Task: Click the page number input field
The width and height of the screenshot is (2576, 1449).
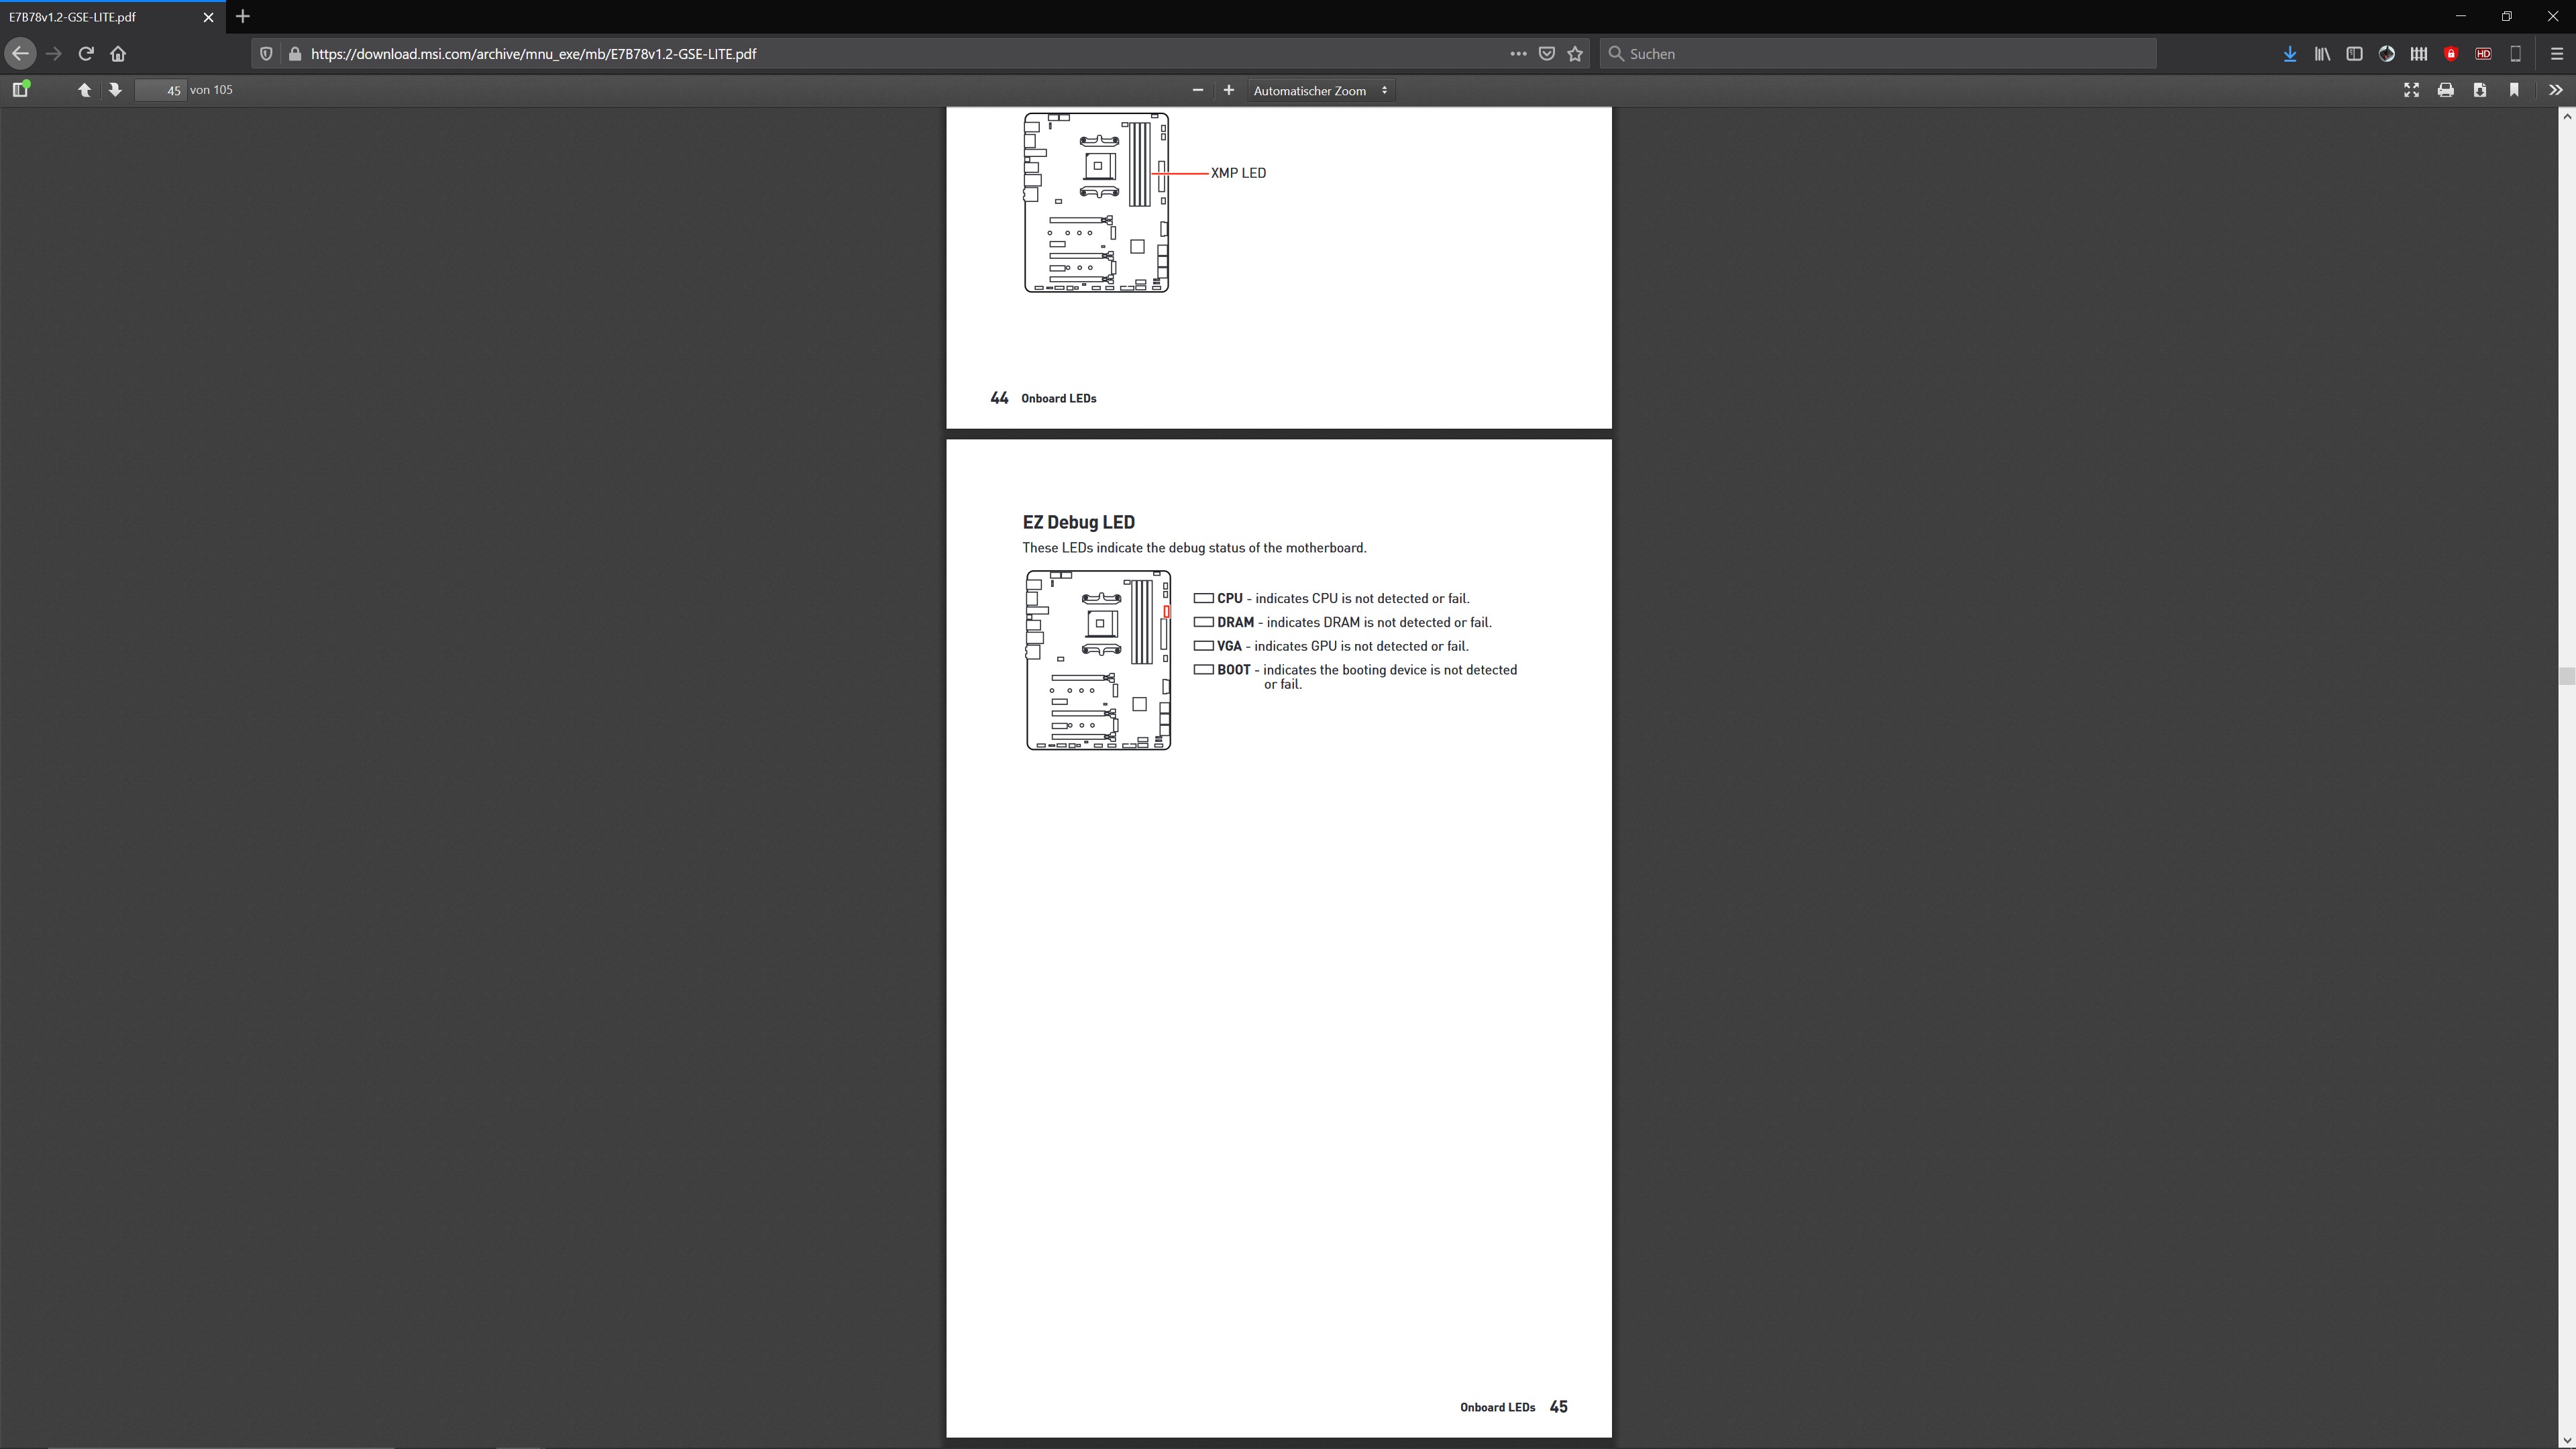Action: [x=161, y=90]
